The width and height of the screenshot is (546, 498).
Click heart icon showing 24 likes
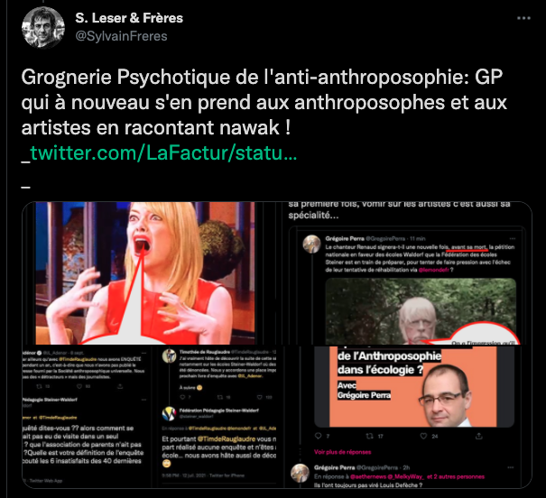click(x=423, y=436)
